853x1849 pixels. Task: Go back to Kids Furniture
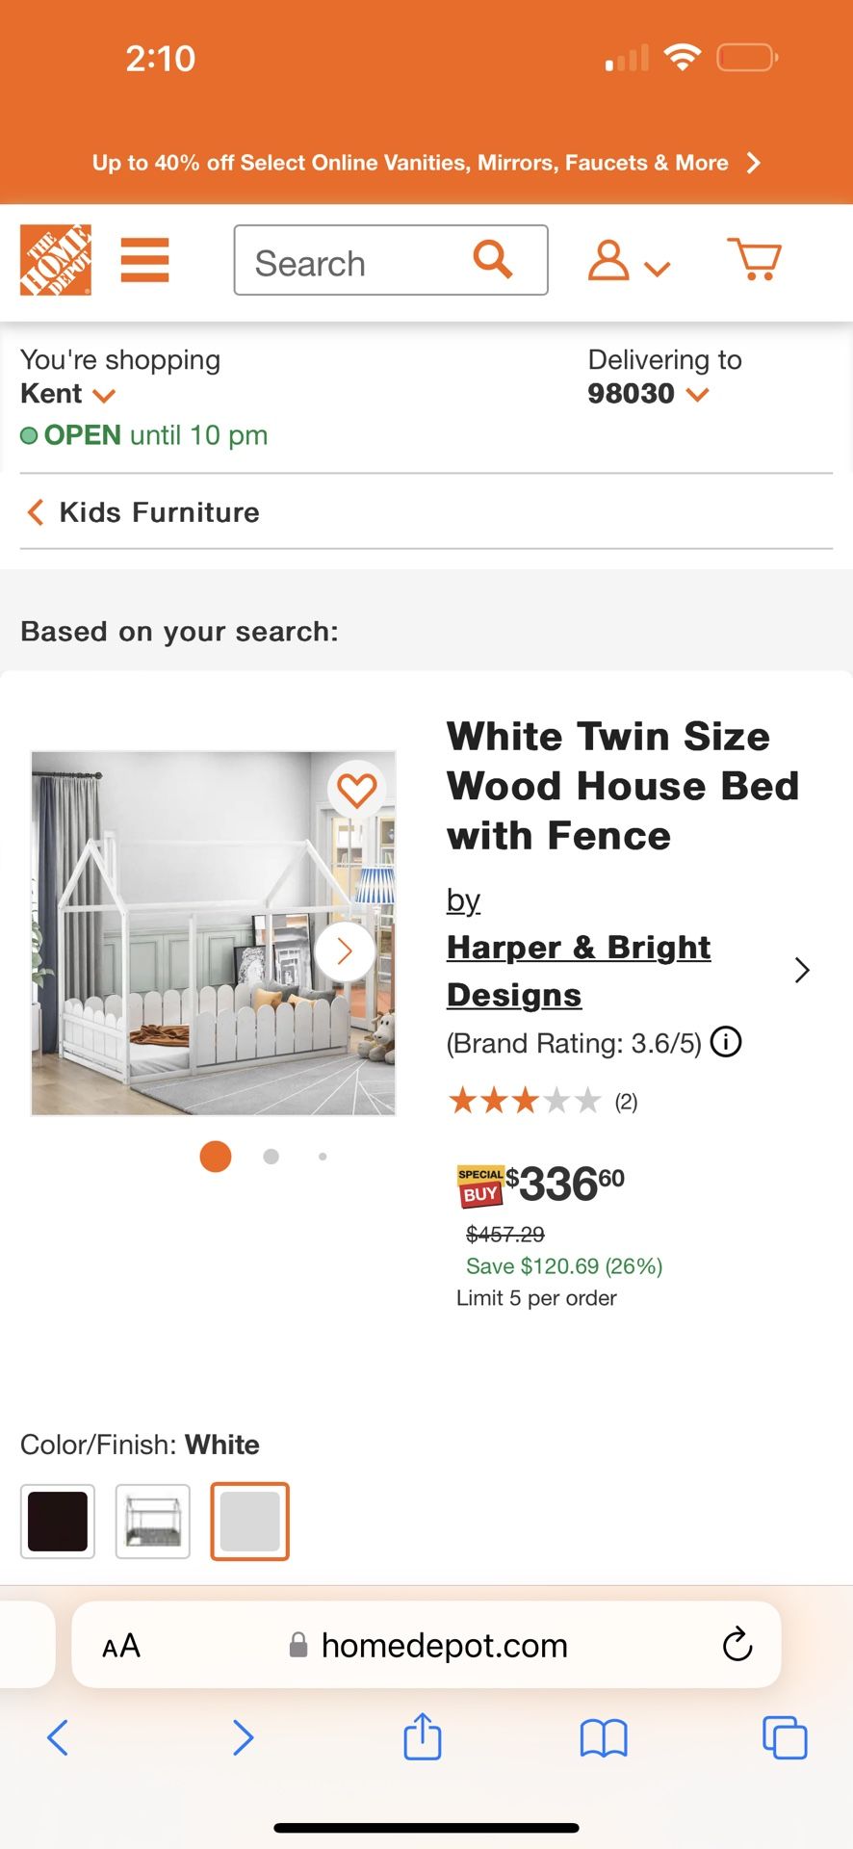[x=142, y=512]
